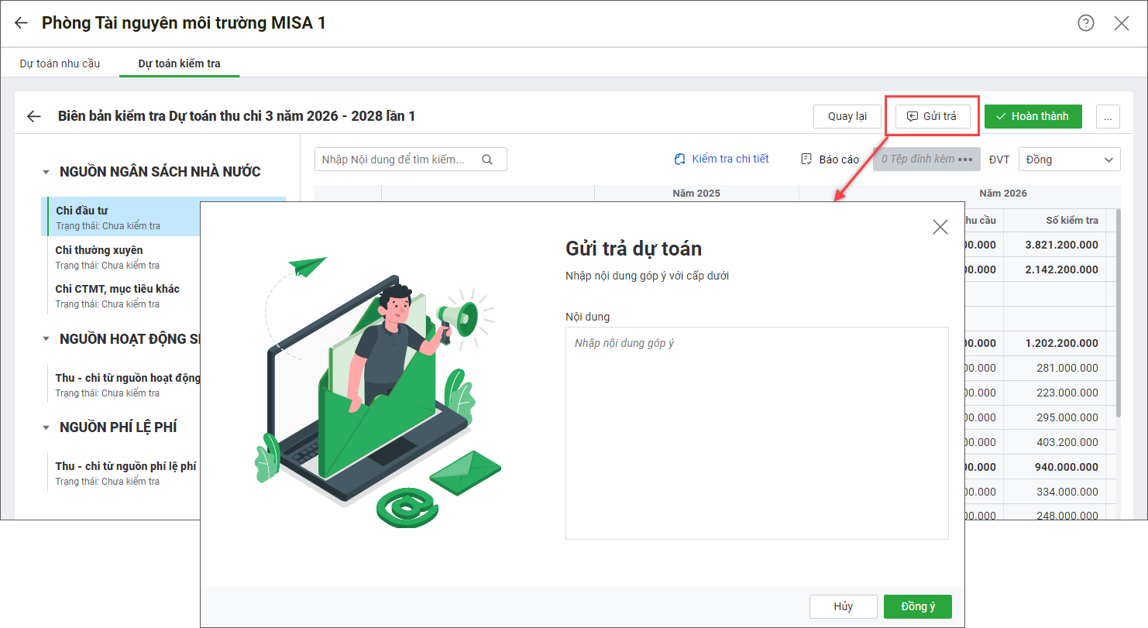Click the back arrow beside the department title

click(21, 23)
